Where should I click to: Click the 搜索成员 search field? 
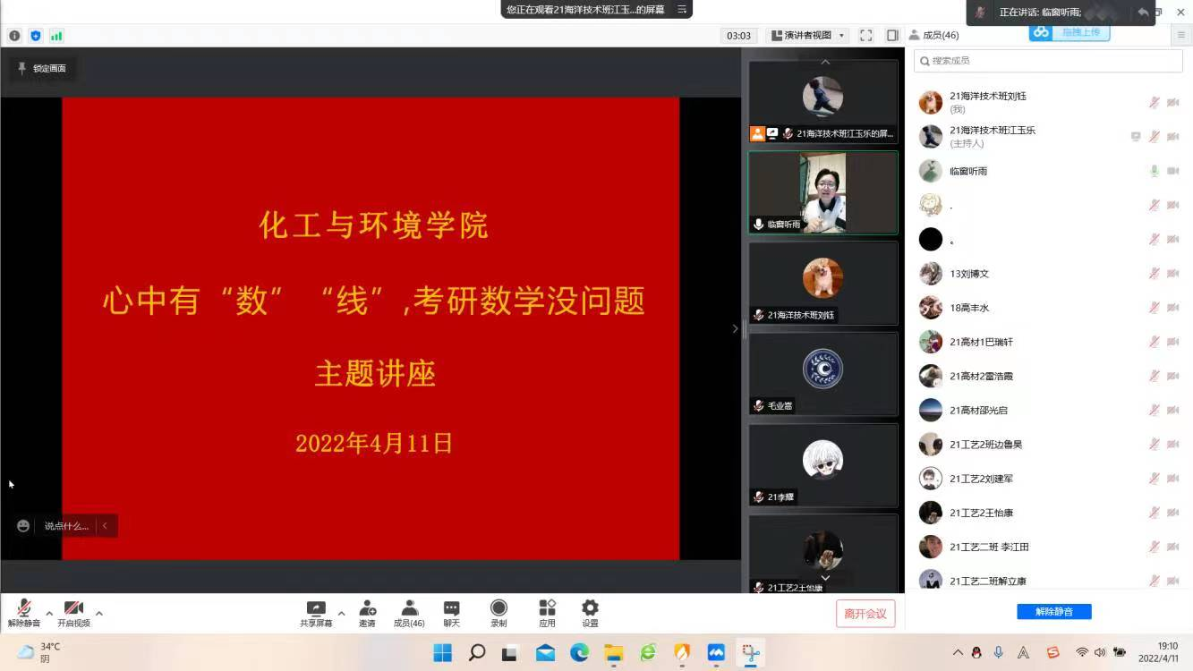1048,61
